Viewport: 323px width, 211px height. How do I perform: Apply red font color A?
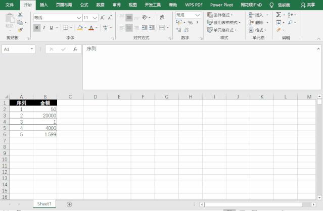pyautogui.click(x=91, y=28)
